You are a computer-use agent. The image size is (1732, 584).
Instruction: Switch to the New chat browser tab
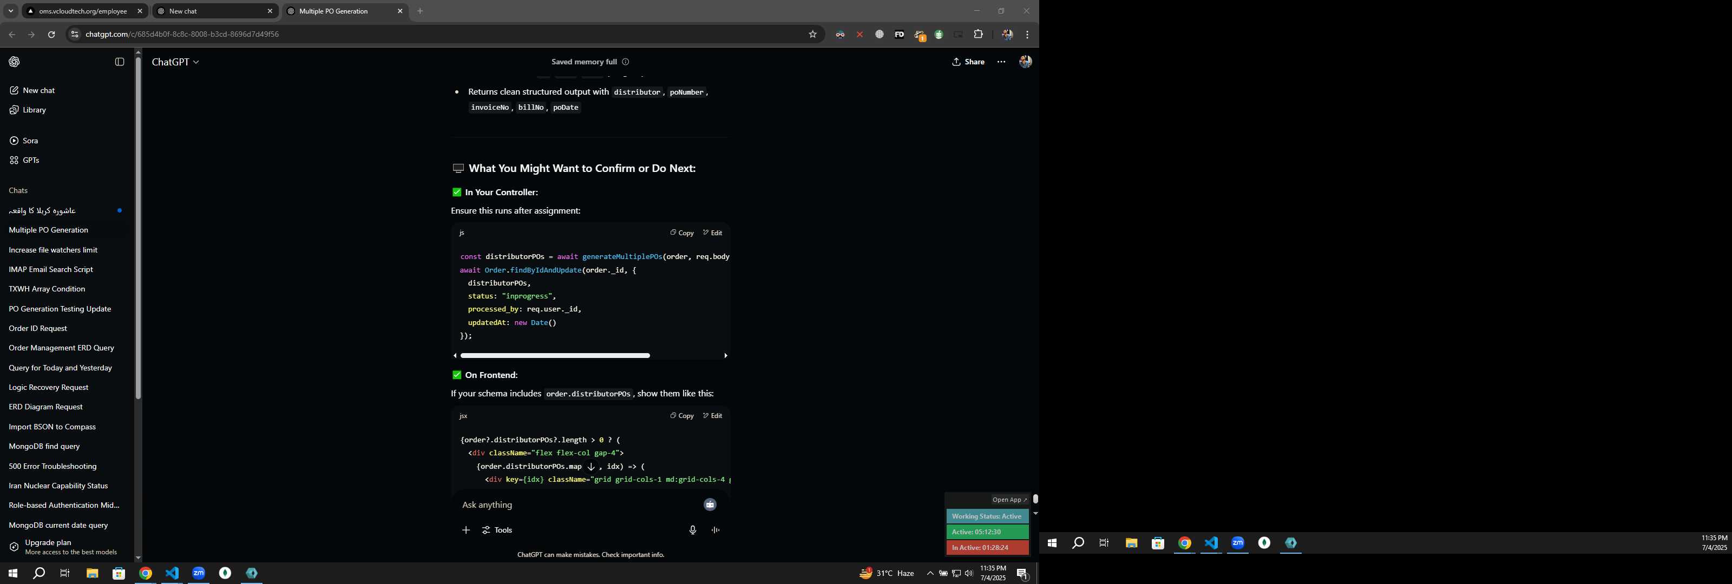pos(214,11)
